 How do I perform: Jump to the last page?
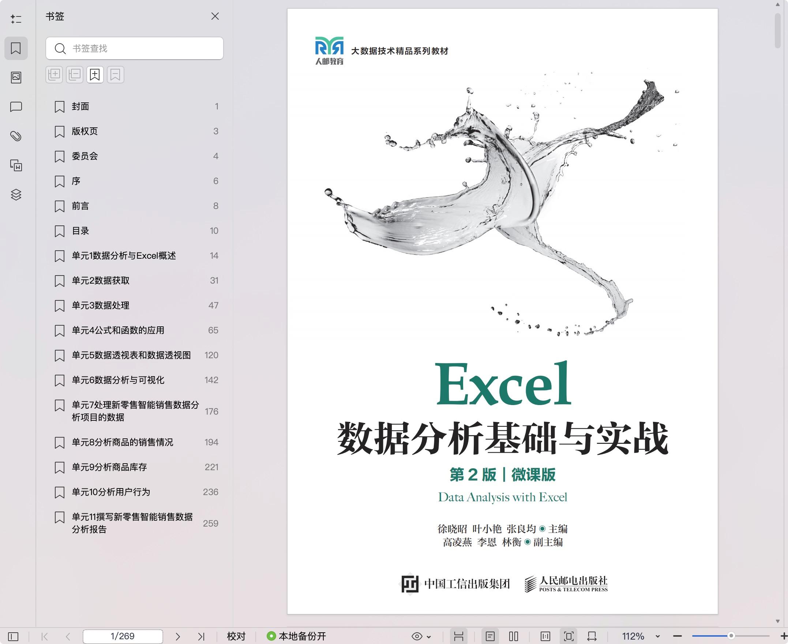pos(201,637)
